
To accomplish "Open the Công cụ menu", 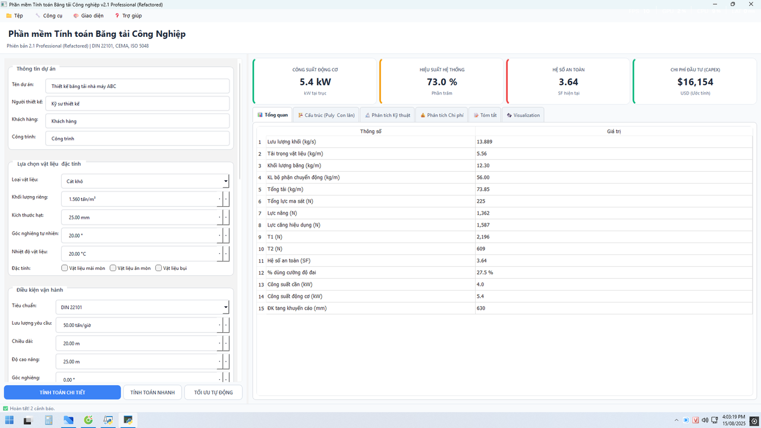I will point(49,15).
